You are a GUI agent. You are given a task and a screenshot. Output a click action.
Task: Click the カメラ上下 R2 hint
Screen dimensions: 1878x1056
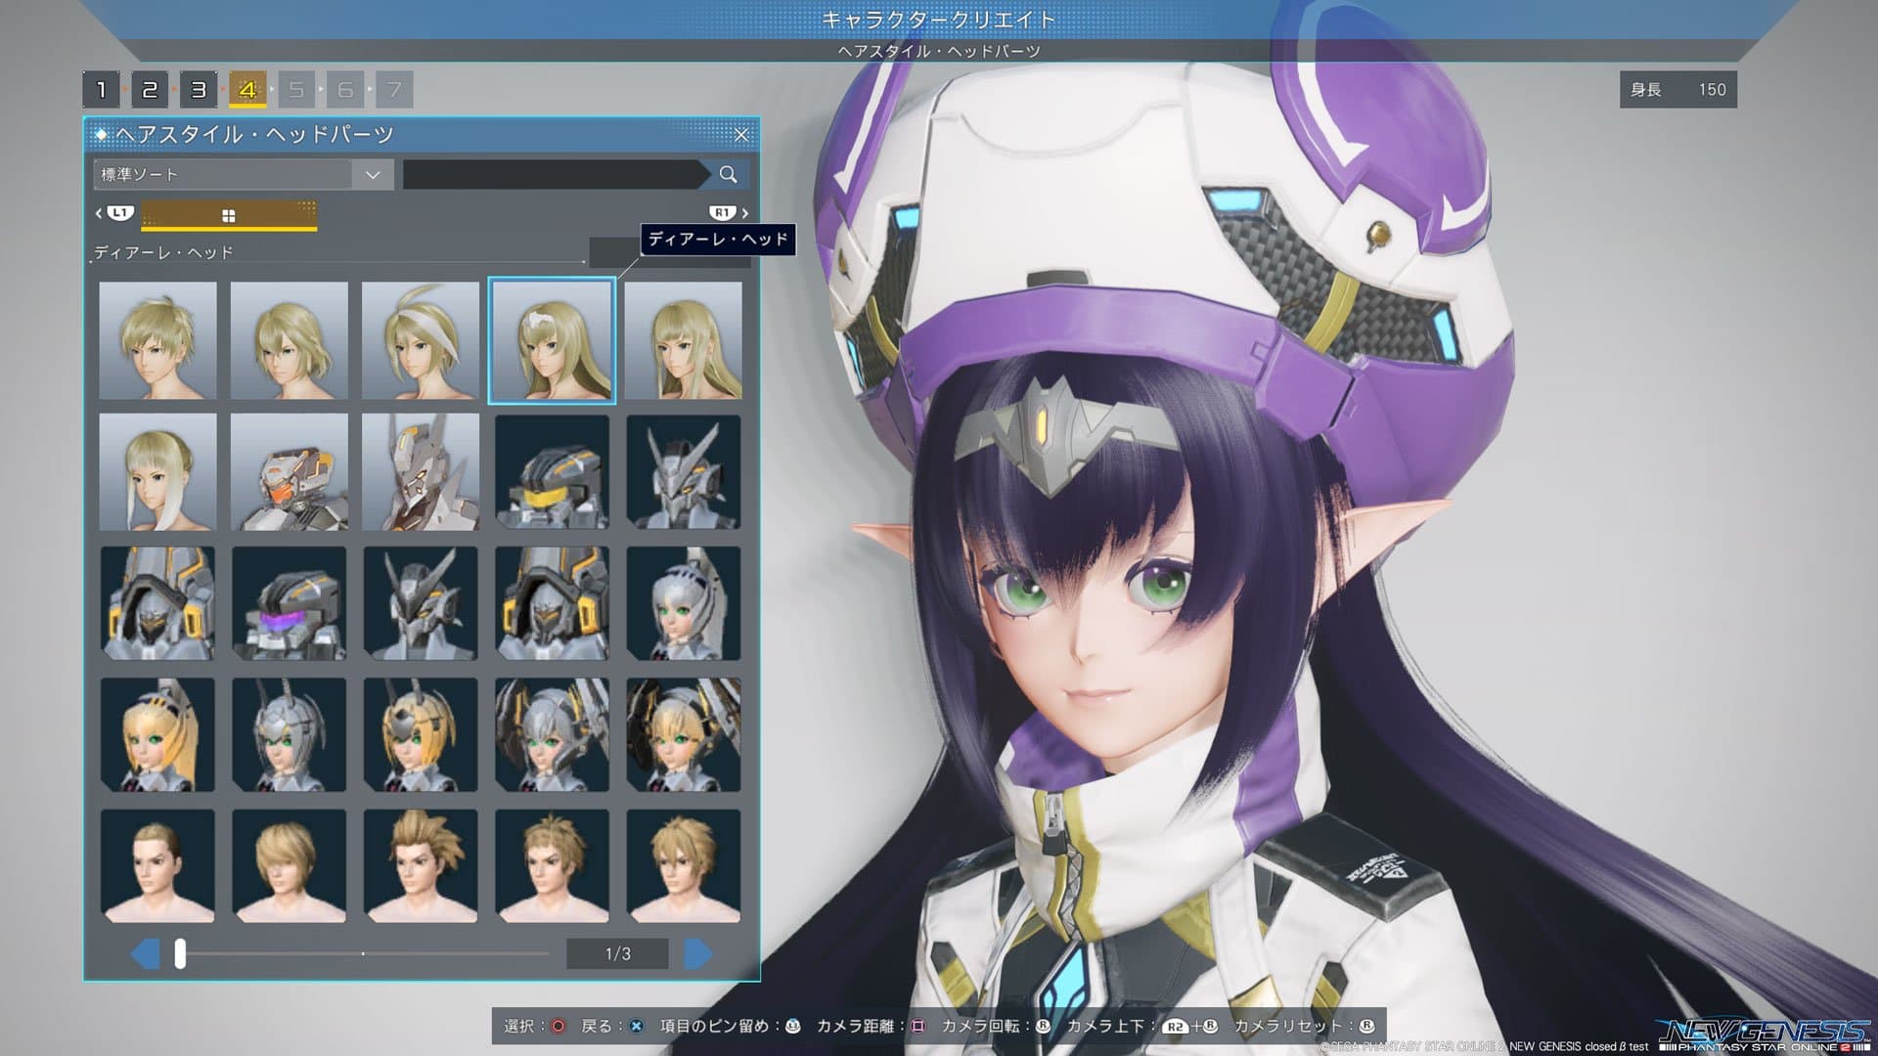1142,1026
